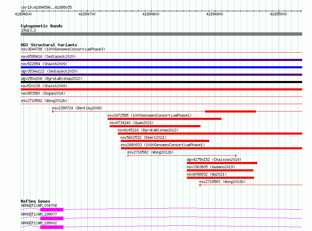The height and width of the screenshot is (231, 312).
Task: Click the dgv4275n152 (Chaisson2019) label
Action: [x=214, y=159]
